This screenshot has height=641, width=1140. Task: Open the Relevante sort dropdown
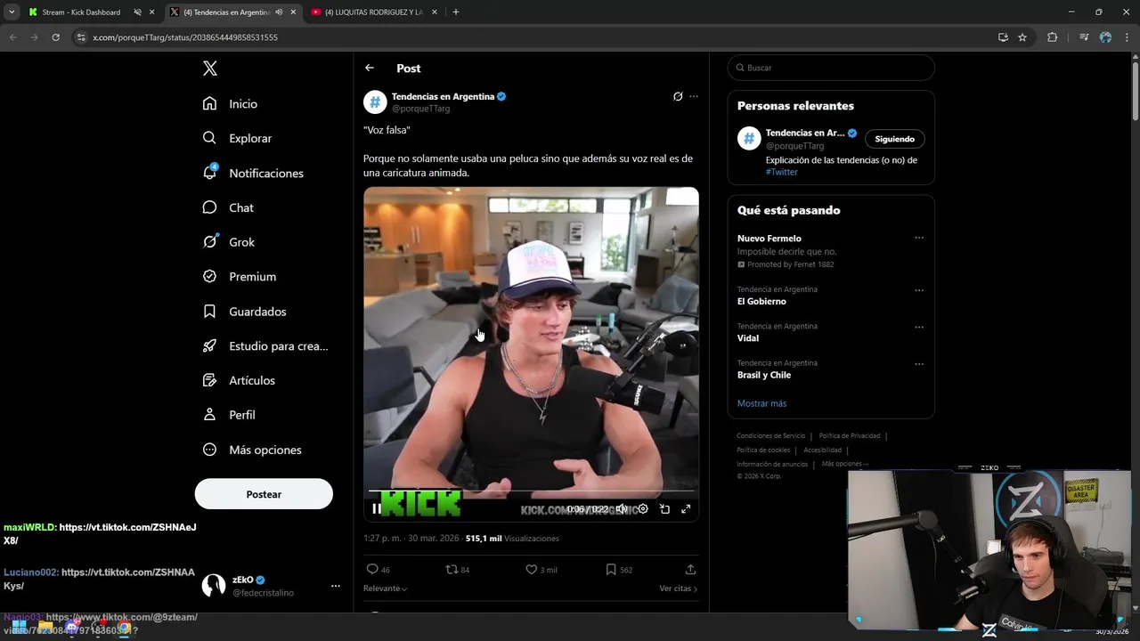pyautogui.click(x=386, y=588)
